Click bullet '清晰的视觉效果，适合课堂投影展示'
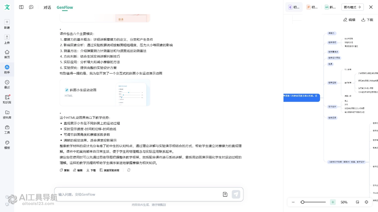378x212 pixels. [90, 140]
